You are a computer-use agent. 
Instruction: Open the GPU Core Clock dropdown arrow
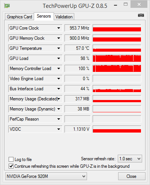click(58, 28)
